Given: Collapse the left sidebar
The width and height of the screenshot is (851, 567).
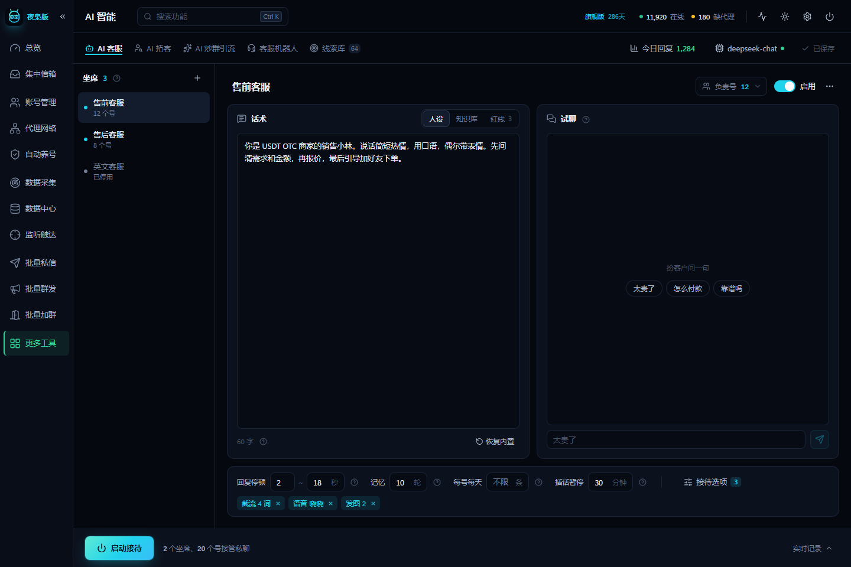Looking at the screenshot, I should click(x=63, y=17).
